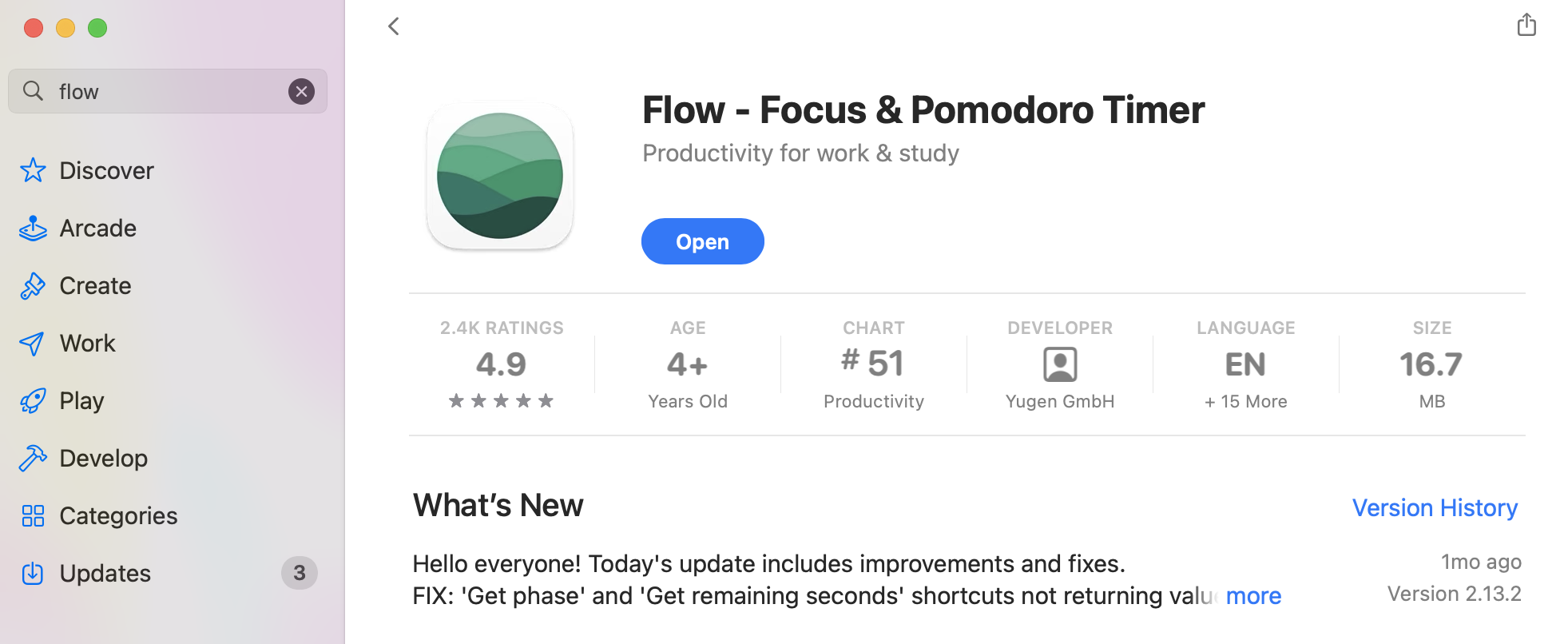Open Updates in the sidebar
This screenshot has width=1564, height=644.
pyautogui.click(x=105, y=574)
